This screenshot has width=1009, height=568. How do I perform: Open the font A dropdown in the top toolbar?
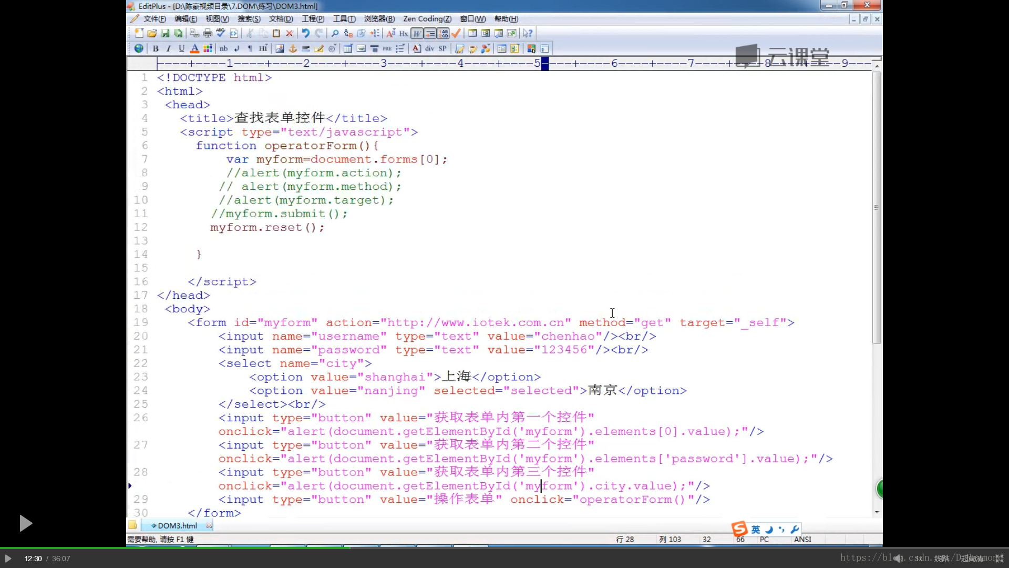tap(390, 33)
